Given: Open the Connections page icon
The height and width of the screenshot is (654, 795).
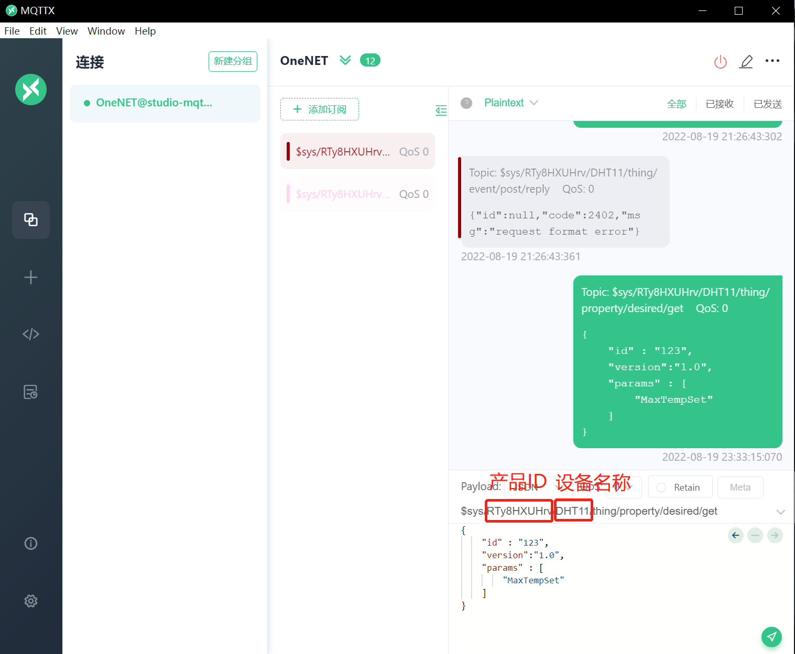Looking at the screenshot, I should click(31, 220).
